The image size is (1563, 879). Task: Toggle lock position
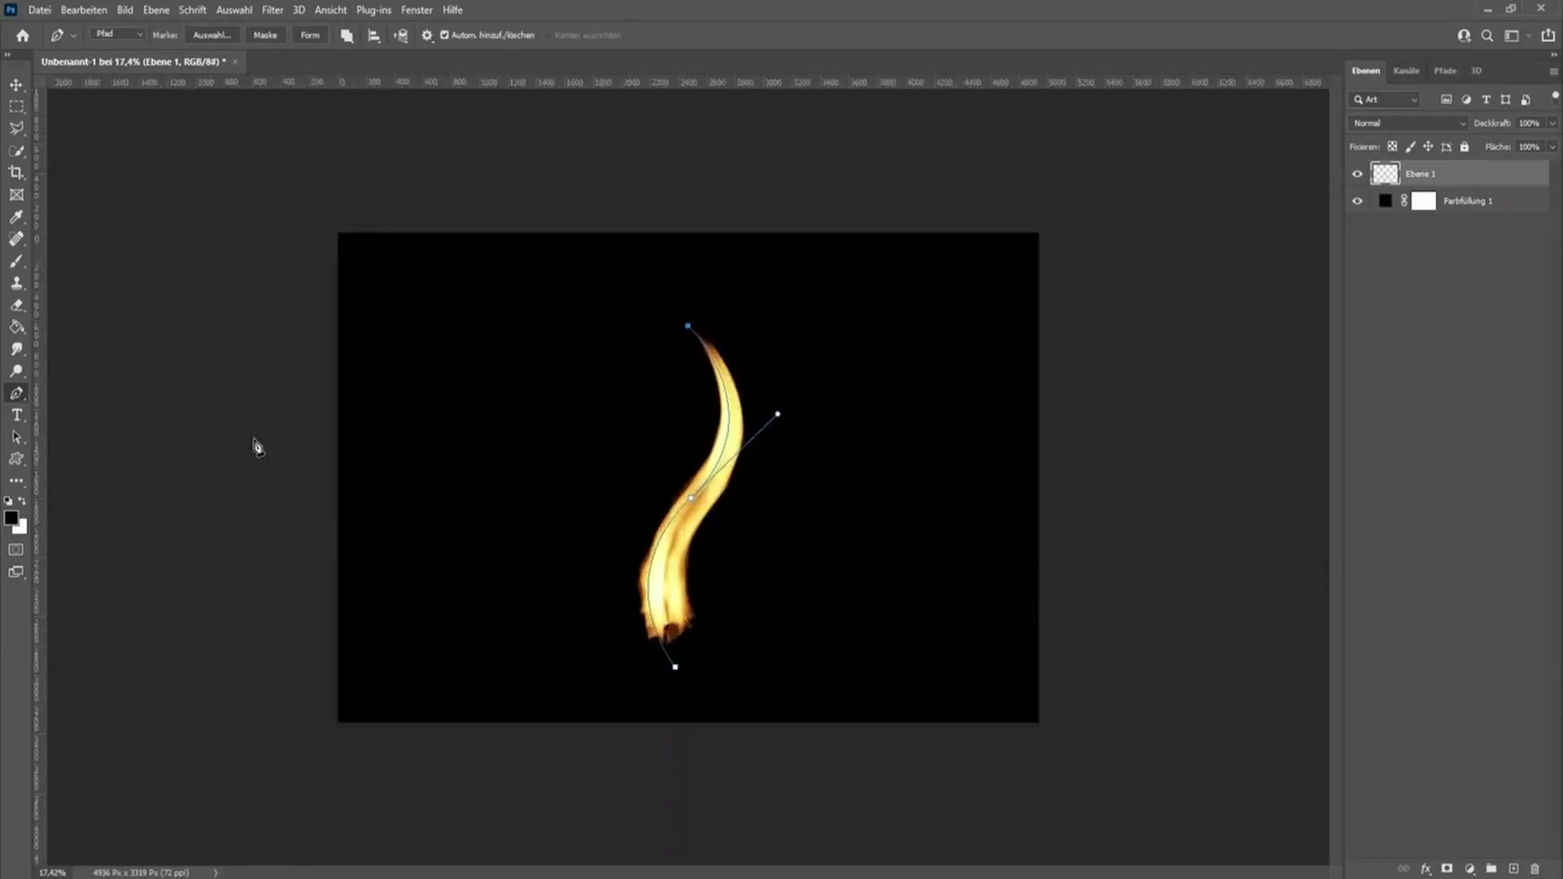pos(1428,146)
